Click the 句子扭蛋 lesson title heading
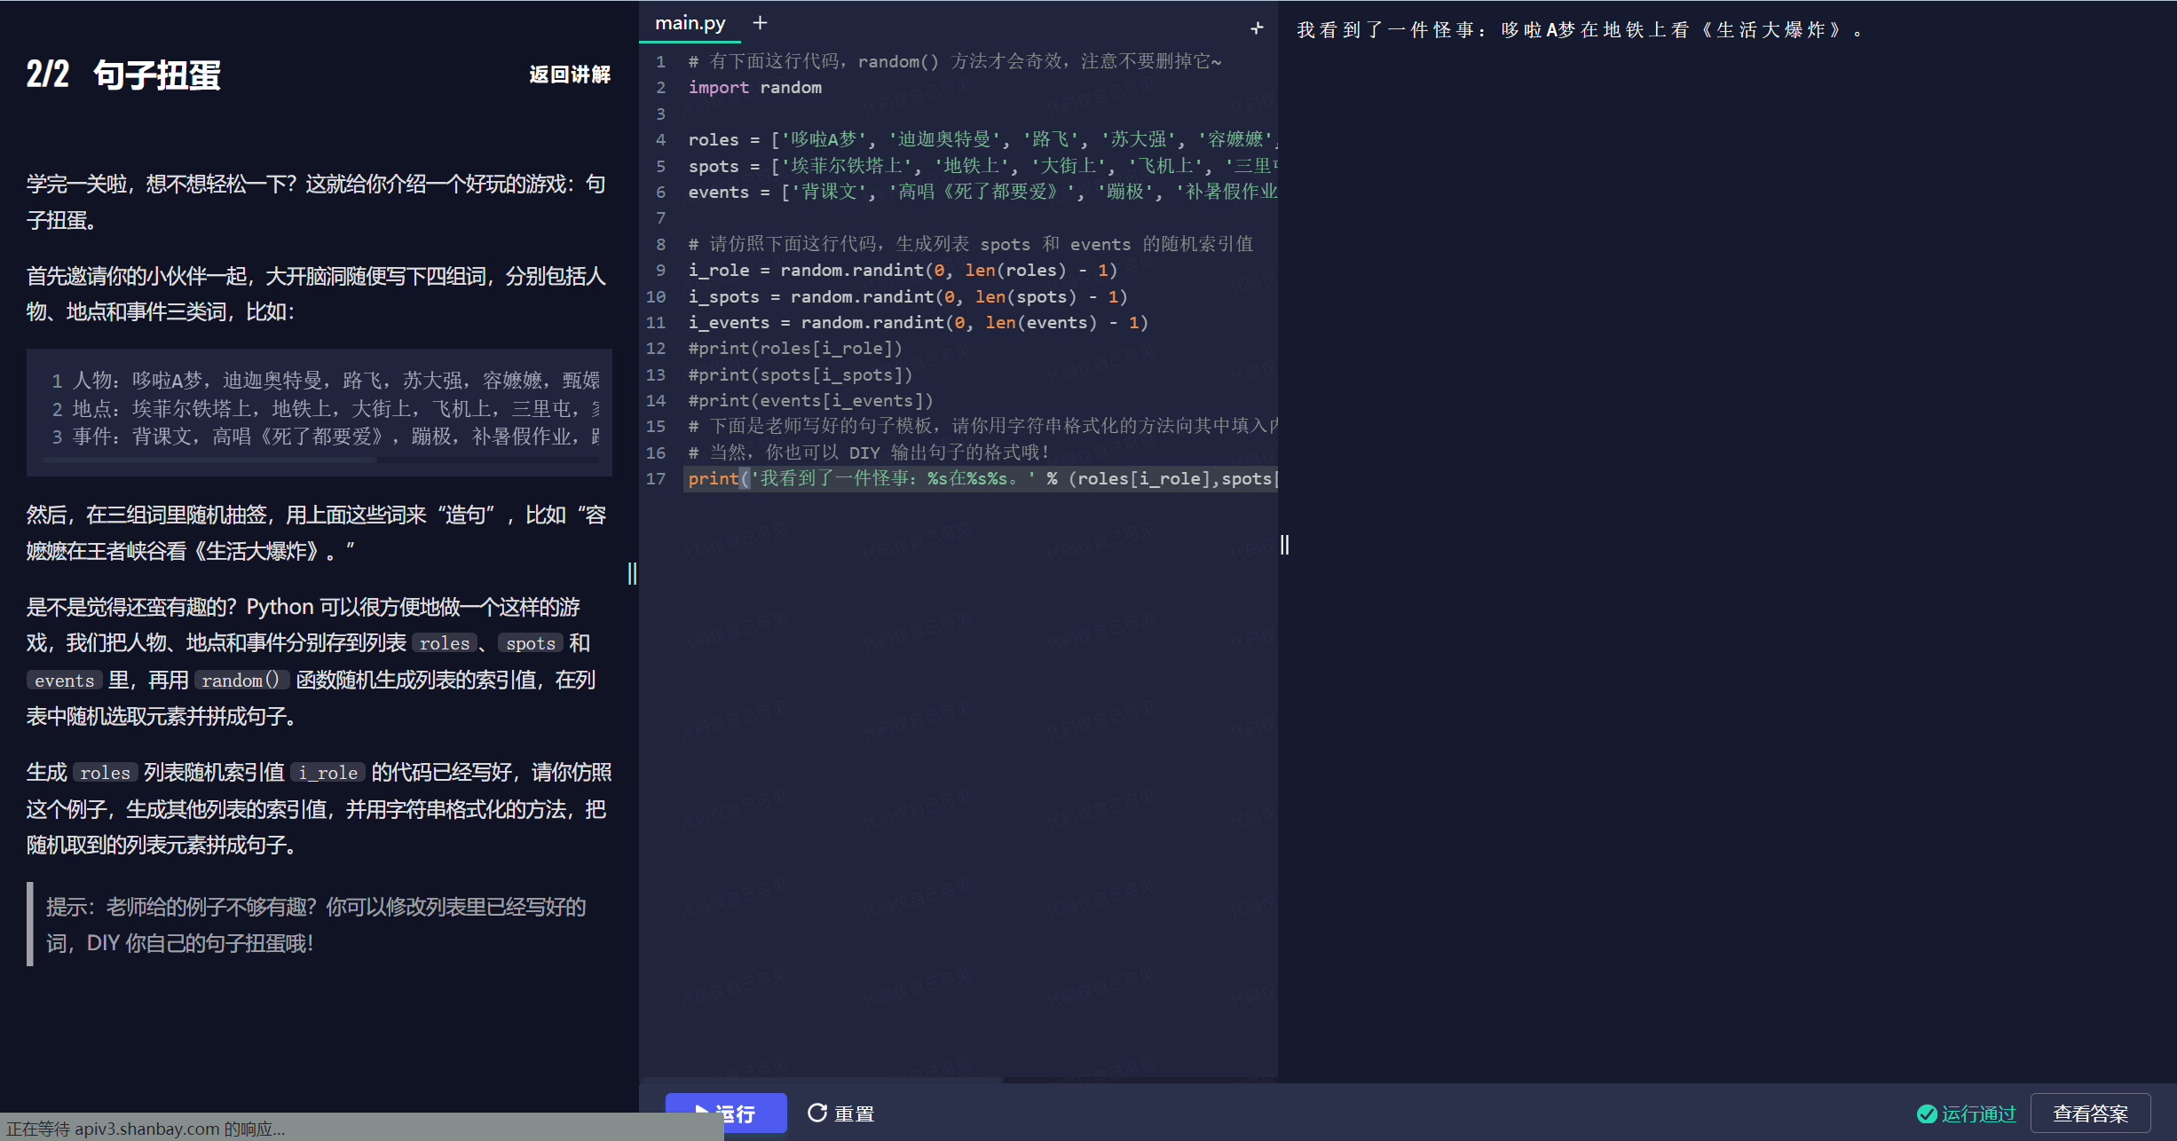 (157, 75)
